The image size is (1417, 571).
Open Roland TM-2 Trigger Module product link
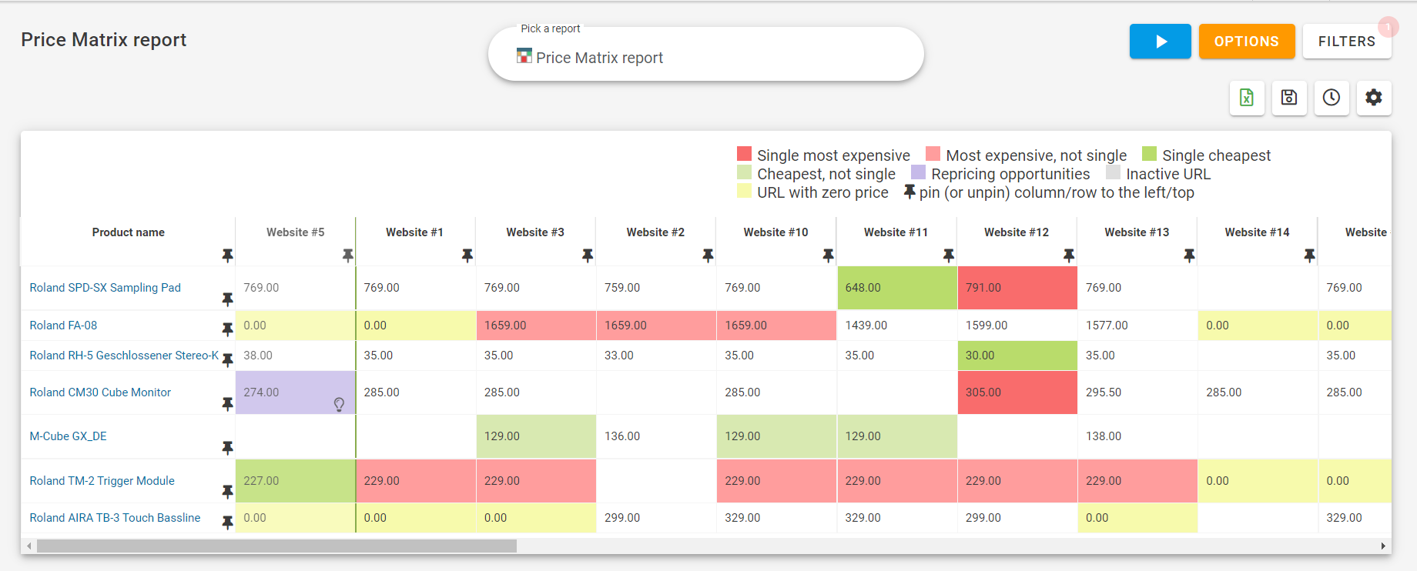[102, 481]
